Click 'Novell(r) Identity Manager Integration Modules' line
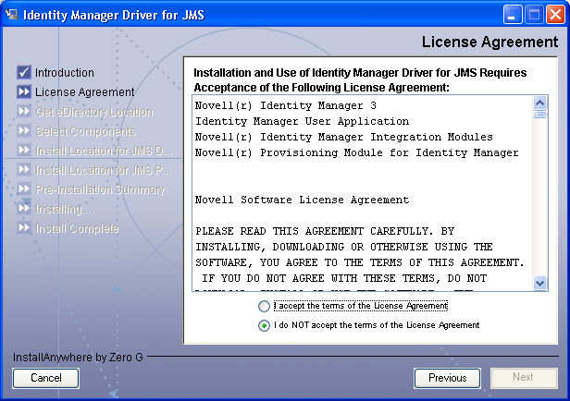 tap(344, 137)
